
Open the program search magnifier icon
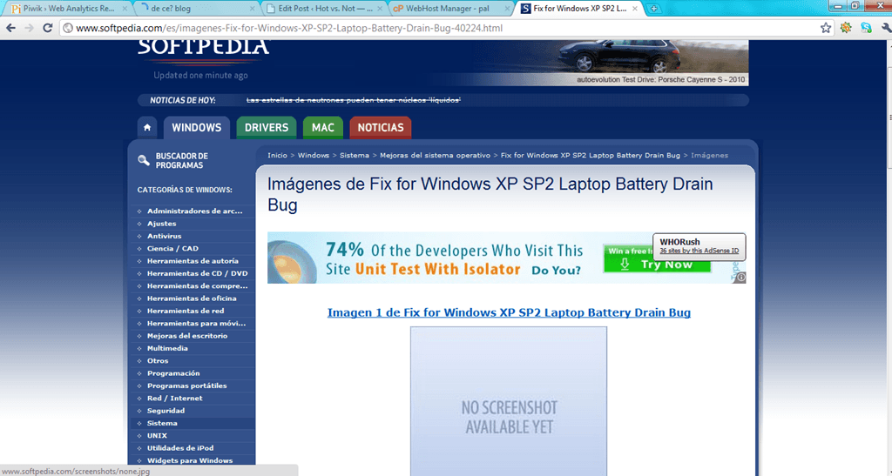(x=144, y=161)
